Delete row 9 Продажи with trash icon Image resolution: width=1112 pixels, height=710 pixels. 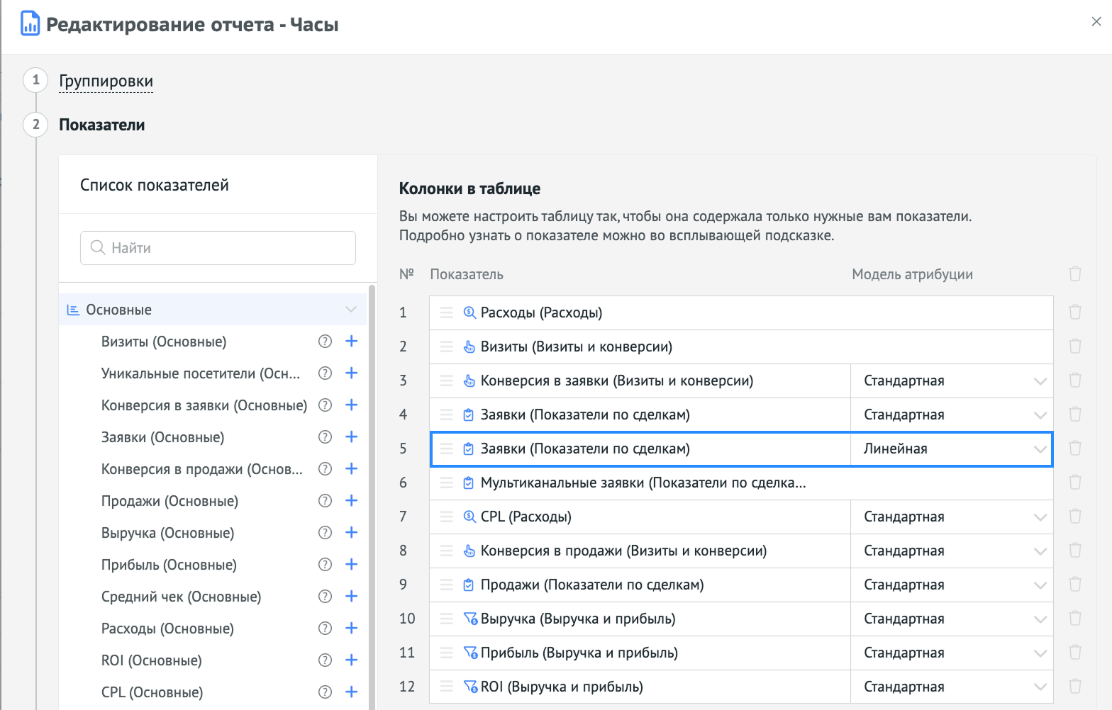pos(1075,585)
